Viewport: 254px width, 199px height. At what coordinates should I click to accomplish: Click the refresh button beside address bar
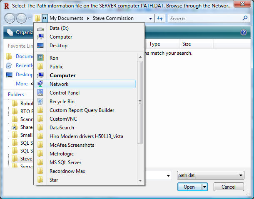point(160,18)
